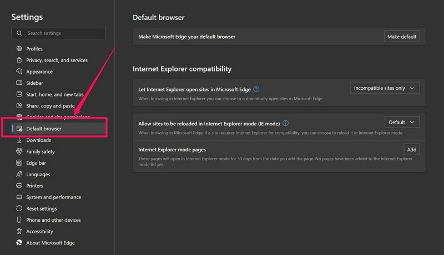Screen dimensions: 444x255
Task: Click the Settings title
Action: tap(27, 17)
